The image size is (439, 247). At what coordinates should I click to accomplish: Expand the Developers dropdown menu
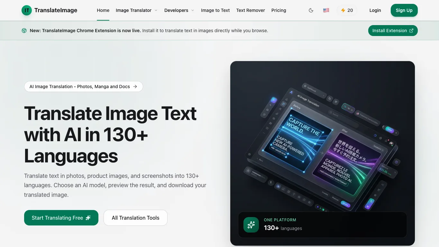click(179, 10)
